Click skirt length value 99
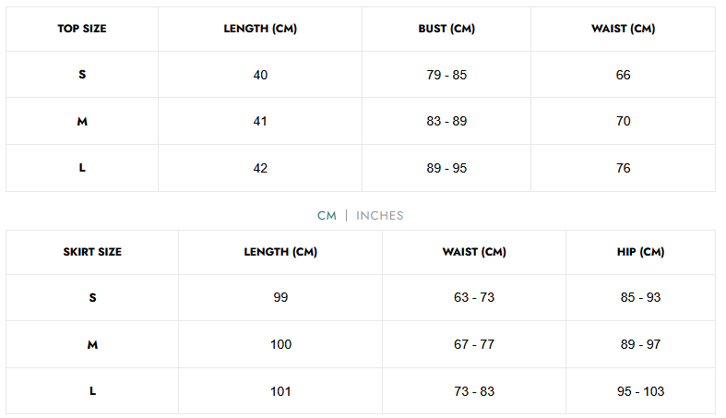The height and width of the screenshot is (418, 726). [x=280, y=298]
